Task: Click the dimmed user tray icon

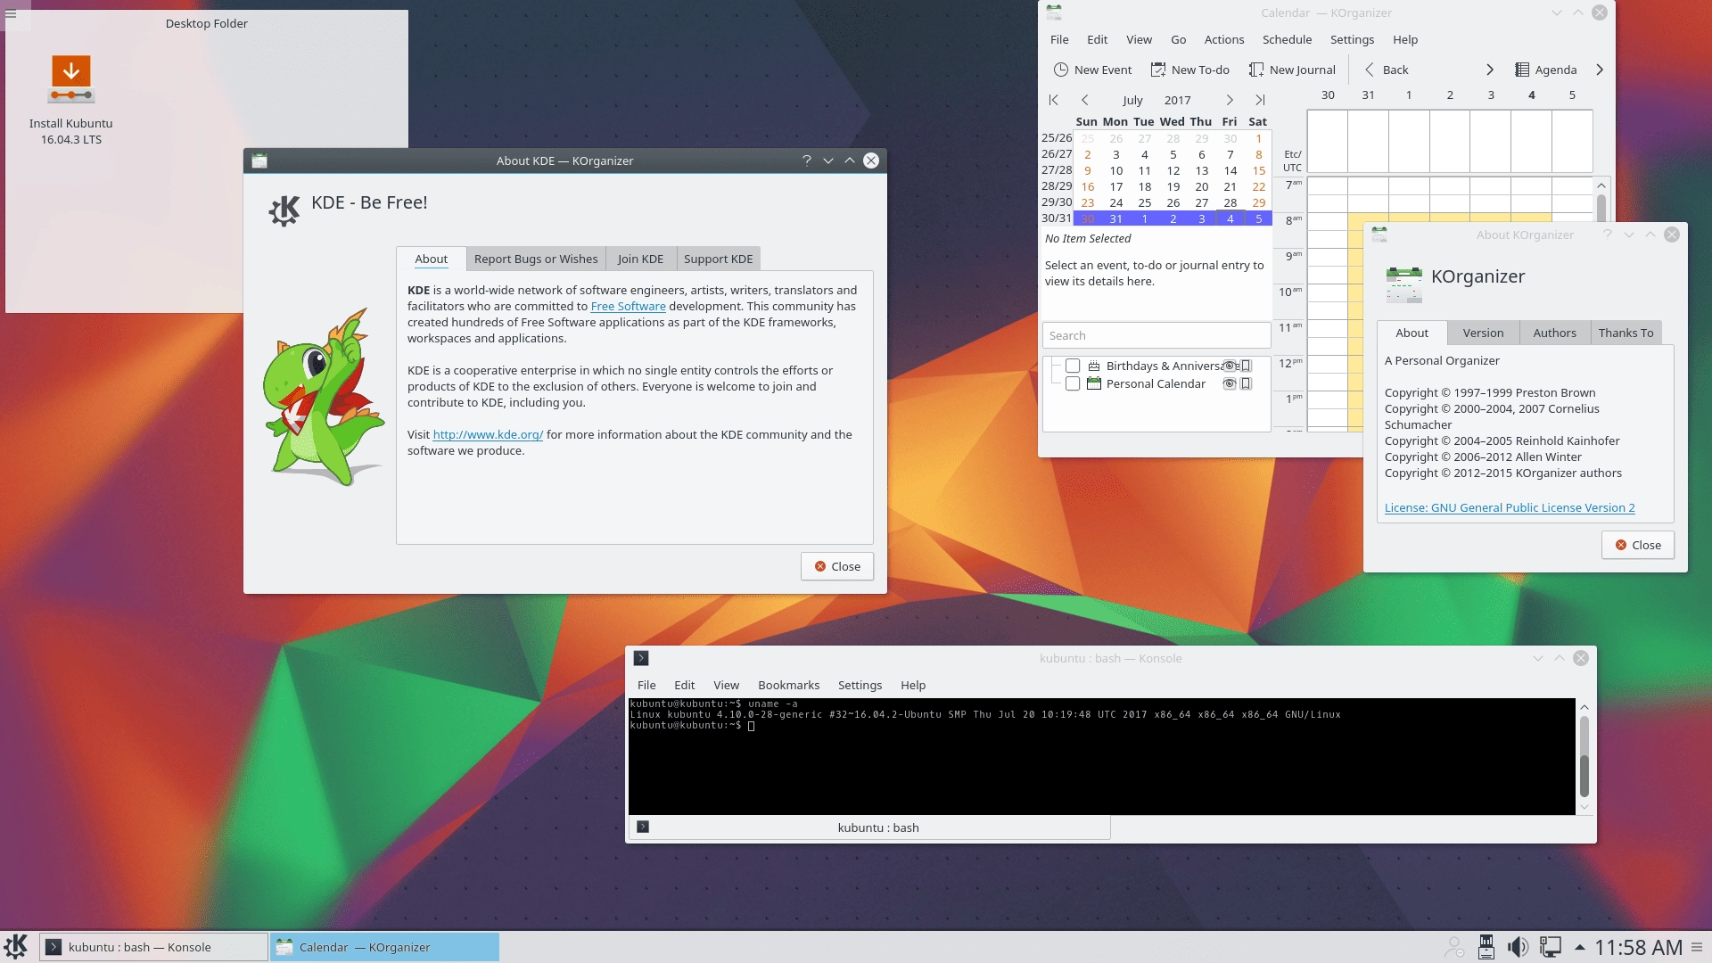Action: [x=1453, y=947]
